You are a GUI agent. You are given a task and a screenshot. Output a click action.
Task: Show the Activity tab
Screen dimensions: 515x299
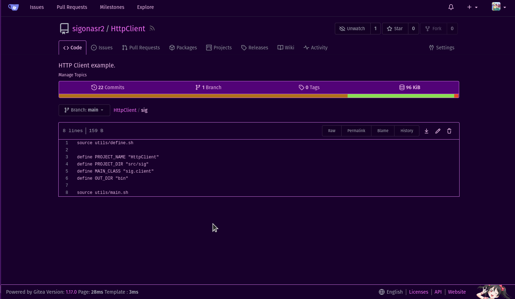click(316, 48)
